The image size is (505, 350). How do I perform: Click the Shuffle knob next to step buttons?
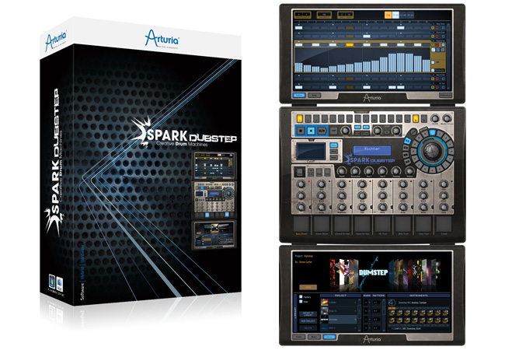[x=435, y=118]
